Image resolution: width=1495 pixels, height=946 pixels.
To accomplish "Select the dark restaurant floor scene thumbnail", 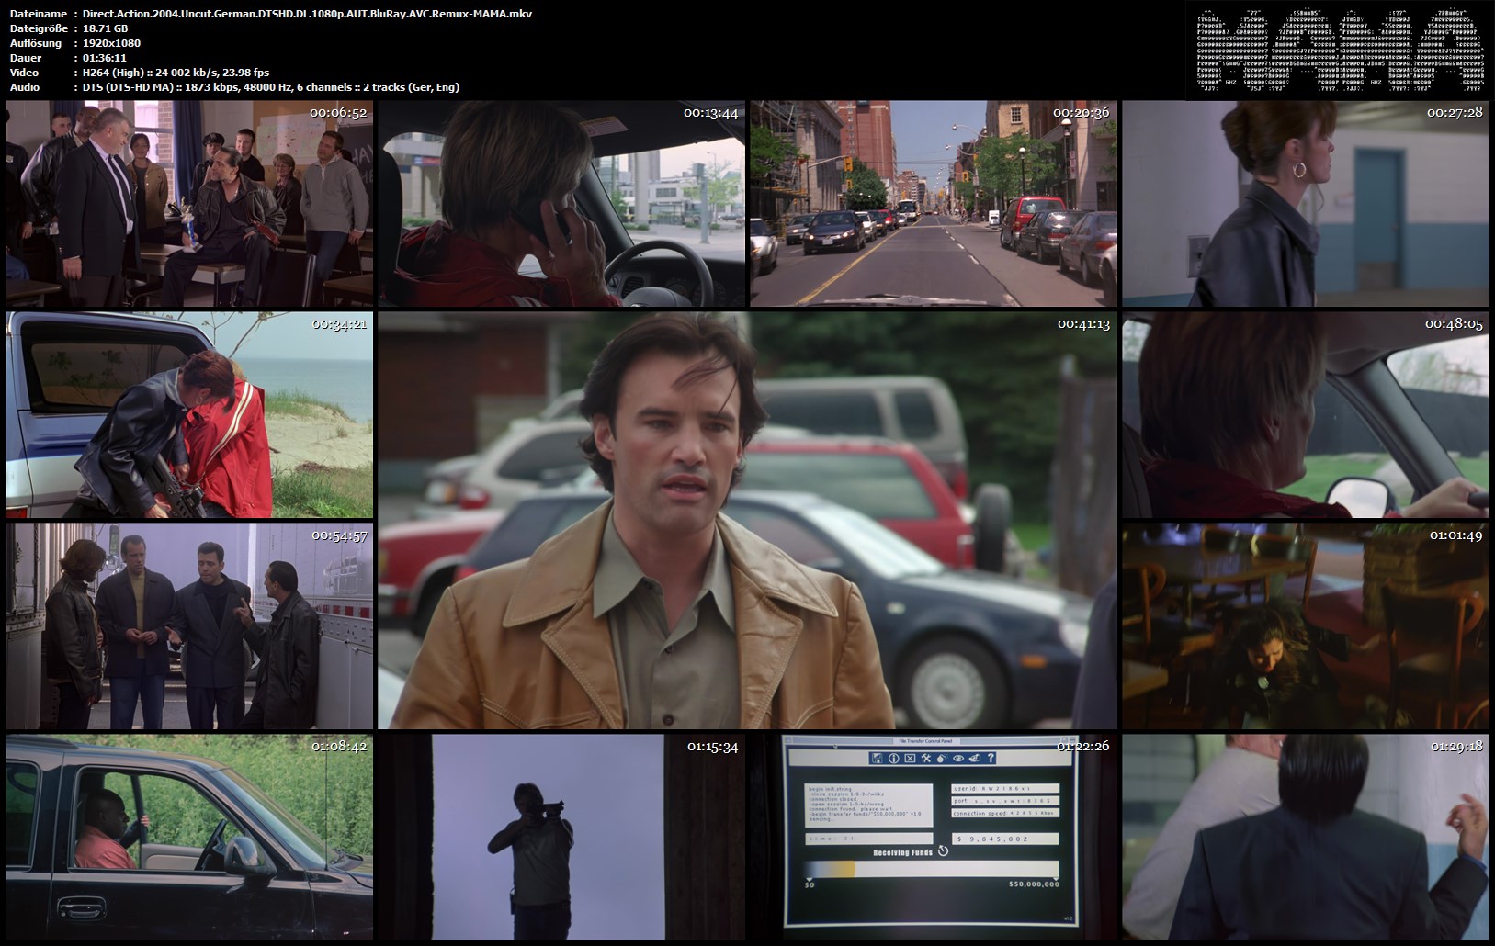I will (x=1306, y=626).
